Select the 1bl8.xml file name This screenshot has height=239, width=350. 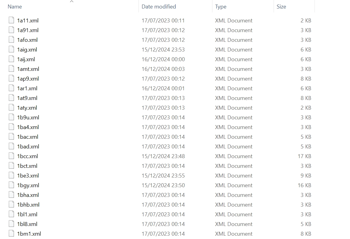[27, 224]
